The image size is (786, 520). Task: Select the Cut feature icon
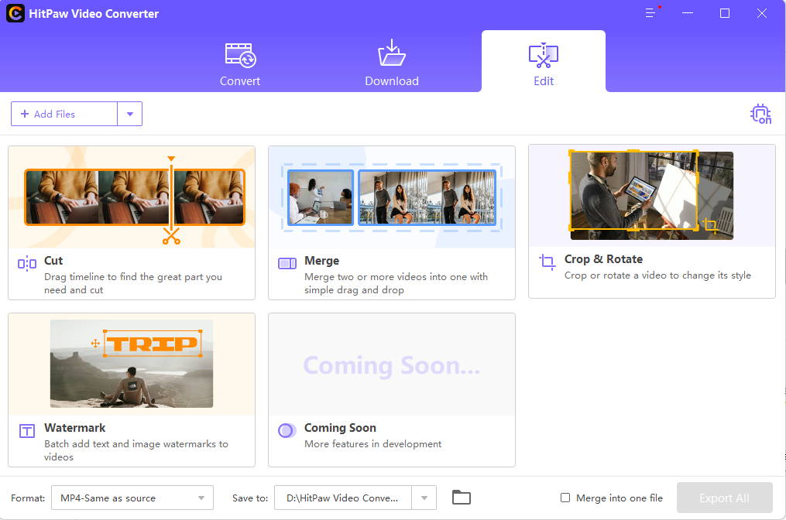pos(27,263)
